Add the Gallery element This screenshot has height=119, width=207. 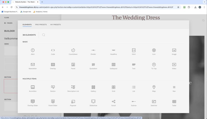pos(93,87)
